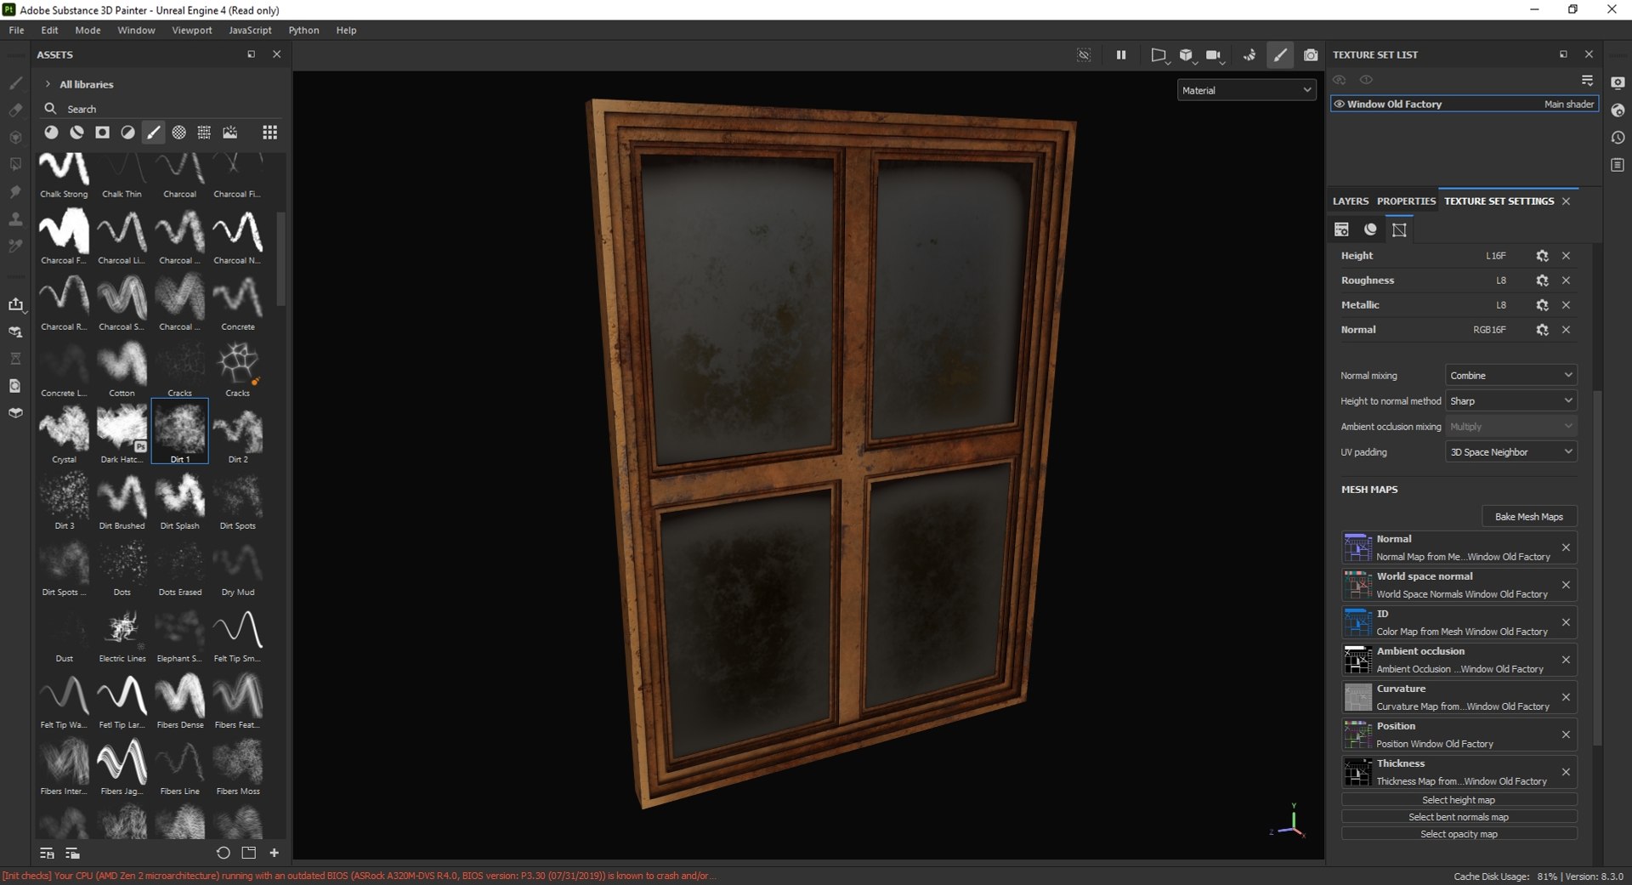Toggle visibility of Window Old Factory texture set
The height and width of the screenshot is (885, 1632).
pyautogui.click(x=1340, y=105)
